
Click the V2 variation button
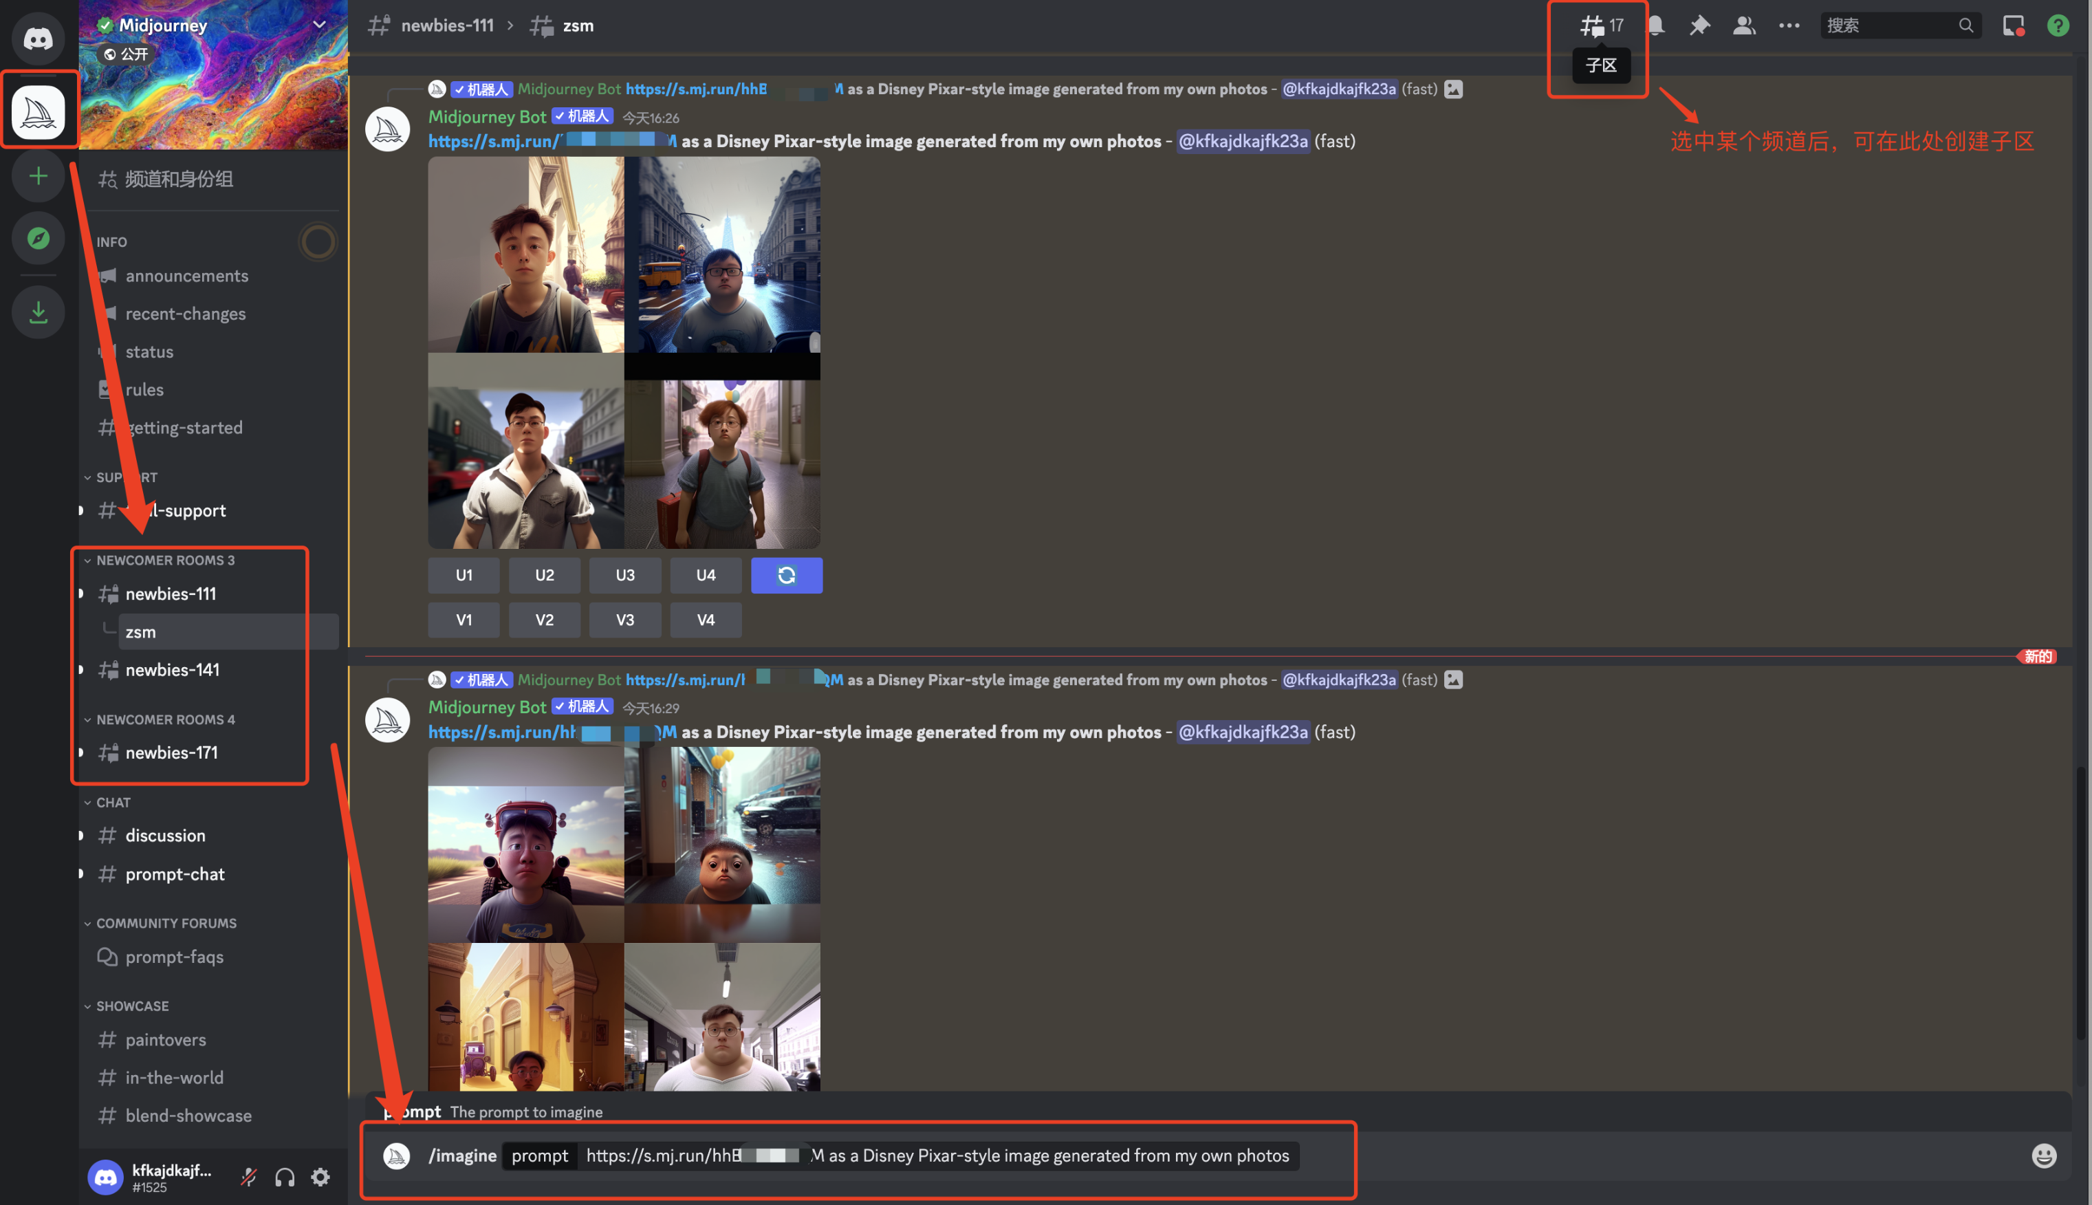point(545,619)
